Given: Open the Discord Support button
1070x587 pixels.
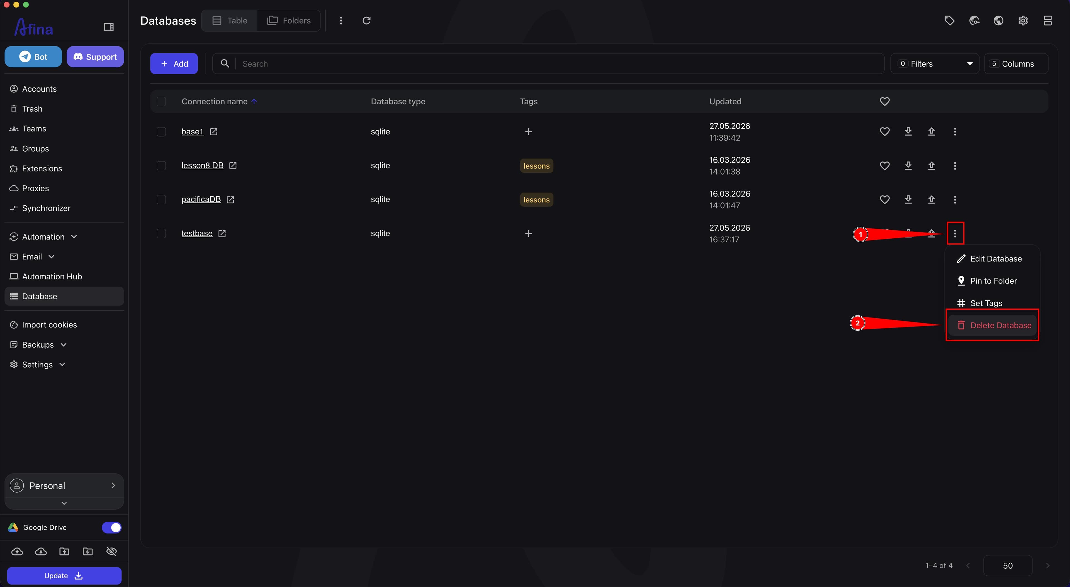Looking at the screenshot, I should click(x=95, y=57).
